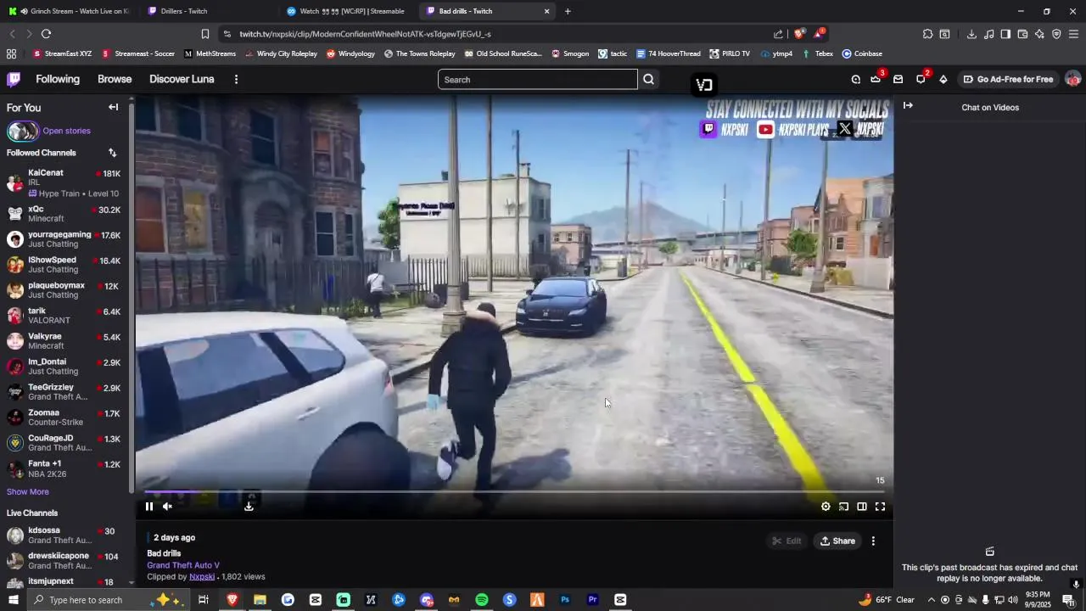Open video player settings gear
The image size is (1086, 611).
click(x=826, y=507)
